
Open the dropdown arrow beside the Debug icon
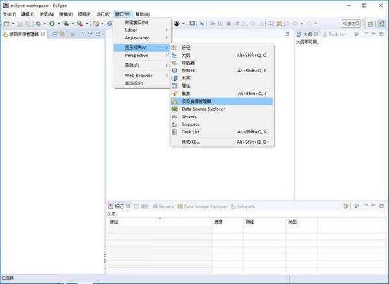[x=45, y=23]
